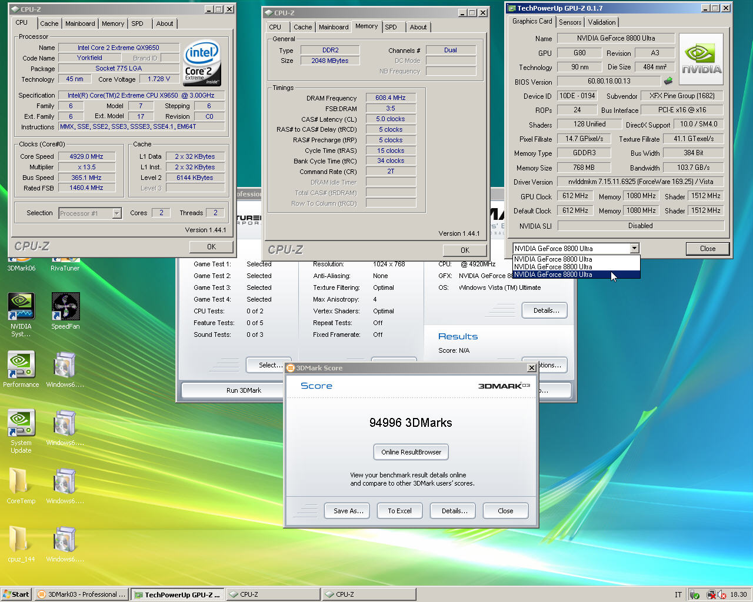The image size is (753, 602).
Task: Click the Select button in 3DMark03 tests
Action: [x=269, y=365]
